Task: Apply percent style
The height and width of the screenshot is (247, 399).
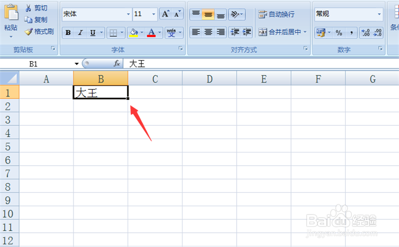Action: [x=339, y=32]
